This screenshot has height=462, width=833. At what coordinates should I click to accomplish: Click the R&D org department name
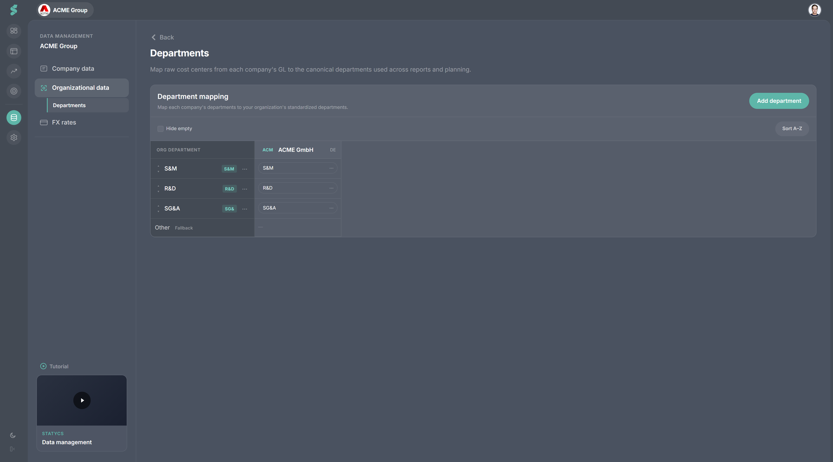(170, 188)
